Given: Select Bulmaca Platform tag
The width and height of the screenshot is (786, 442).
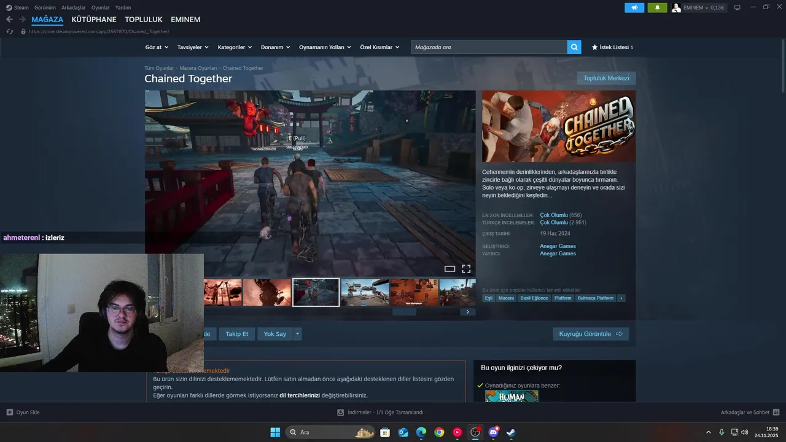Looking at the screenshot, I should pos(596,298).
